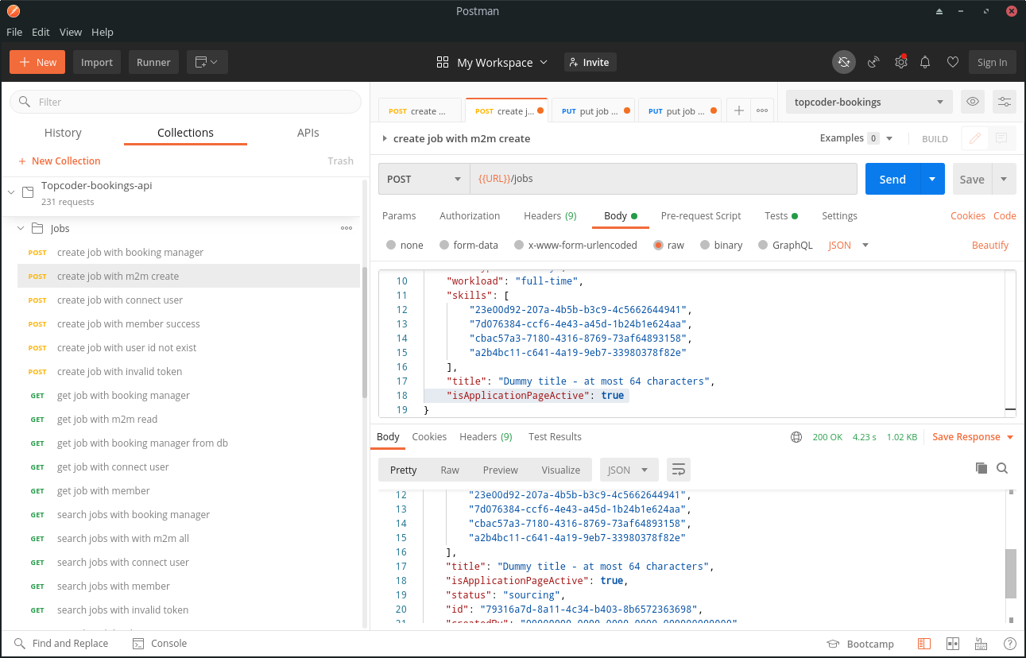Click the request URL input field

(x=664, y=179)
